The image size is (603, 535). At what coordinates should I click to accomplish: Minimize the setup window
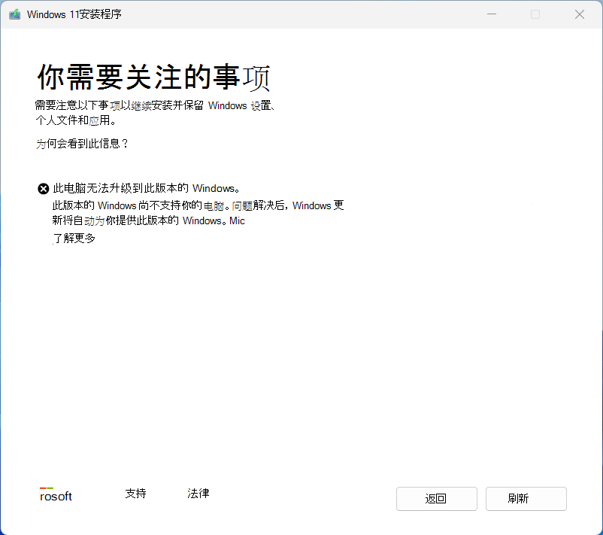point(491,14)
